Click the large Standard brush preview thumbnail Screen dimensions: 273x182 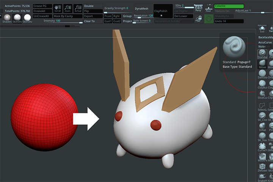pyautogui.click(x=234, y=47)
